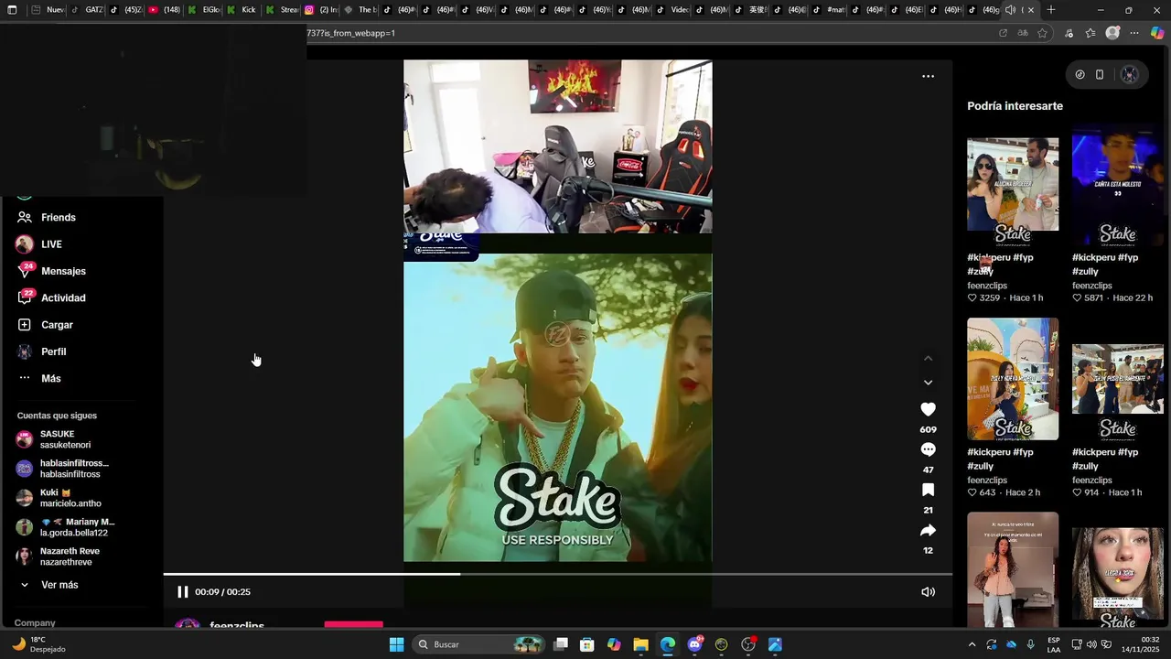
Task: Expand the Más menu in sidebar
Action: tap(50, 379)
